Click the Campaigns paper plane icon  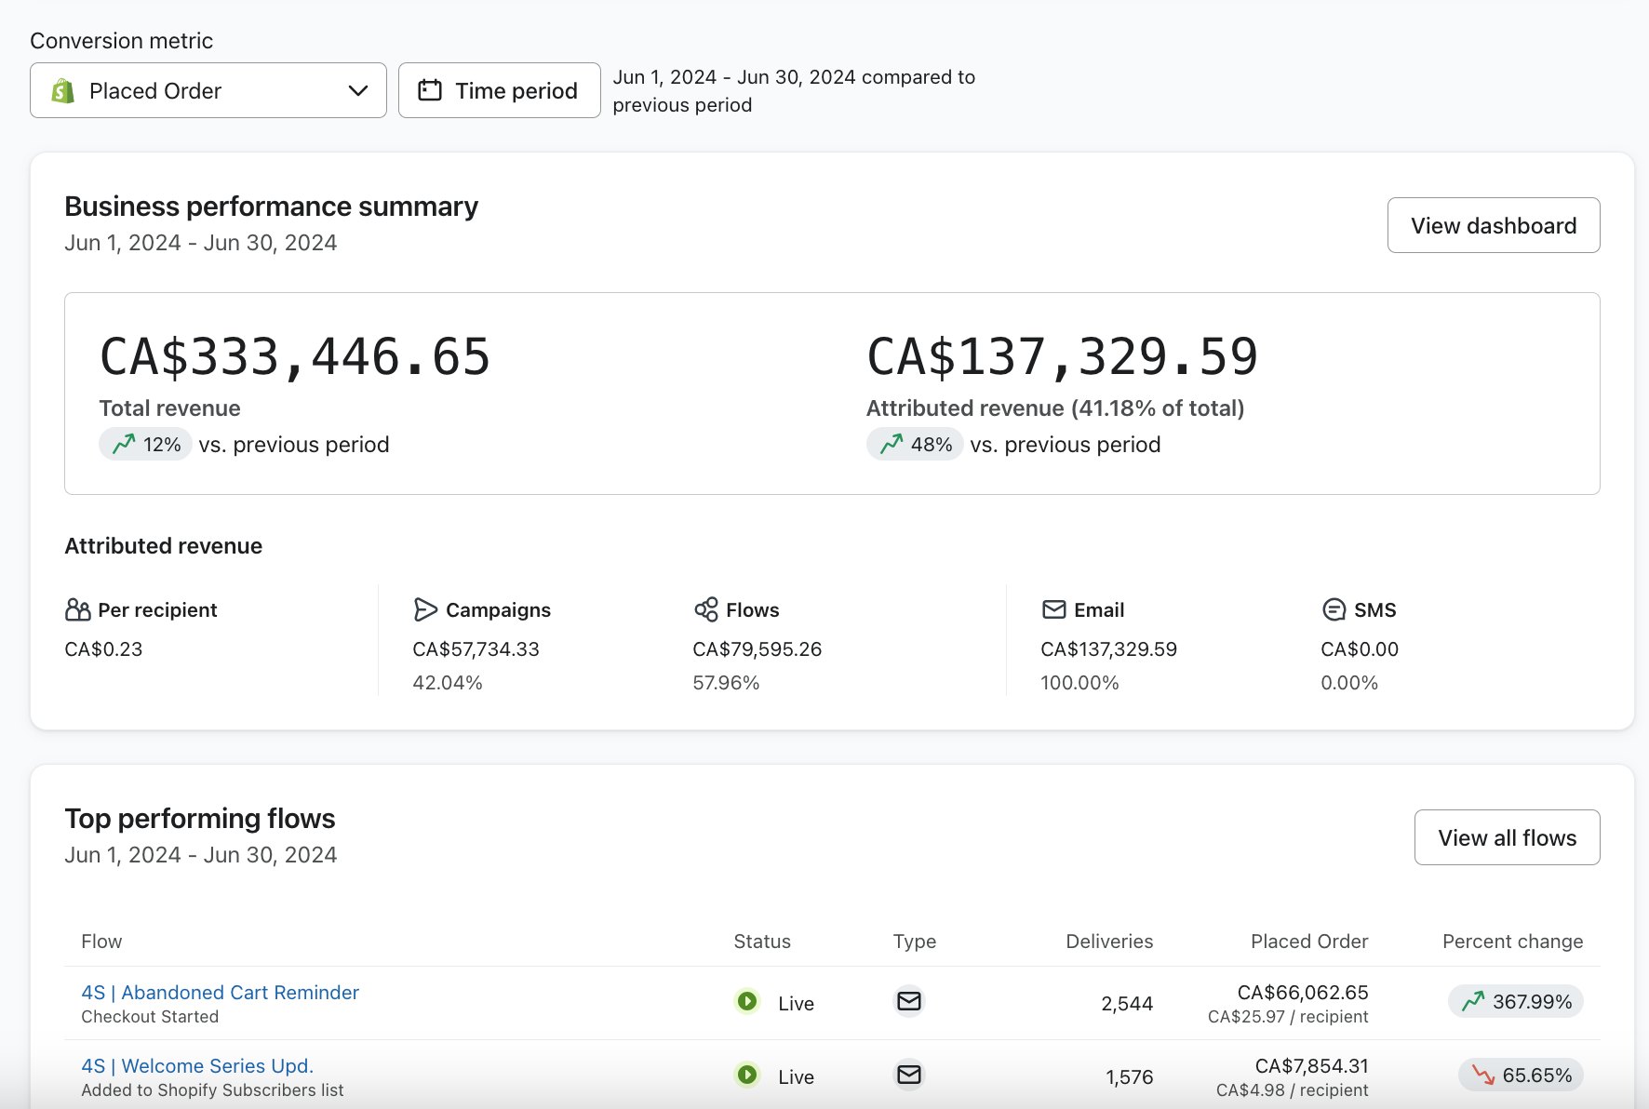point(425,609)
